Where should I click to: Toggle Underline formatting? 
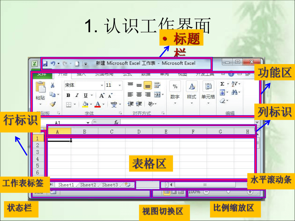click(x=86, y=96)
